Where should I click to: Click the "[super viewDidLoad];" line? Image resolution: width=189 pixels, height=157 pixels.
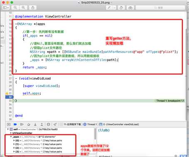point(41,86)
